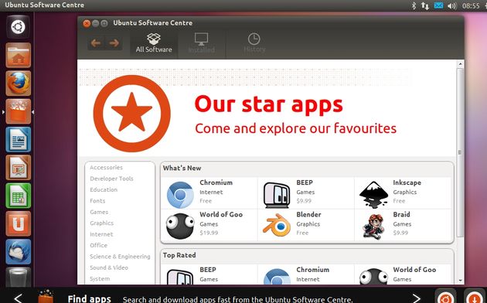Open the sound volume indicator
Screen dimensions: 487x303
452,5
